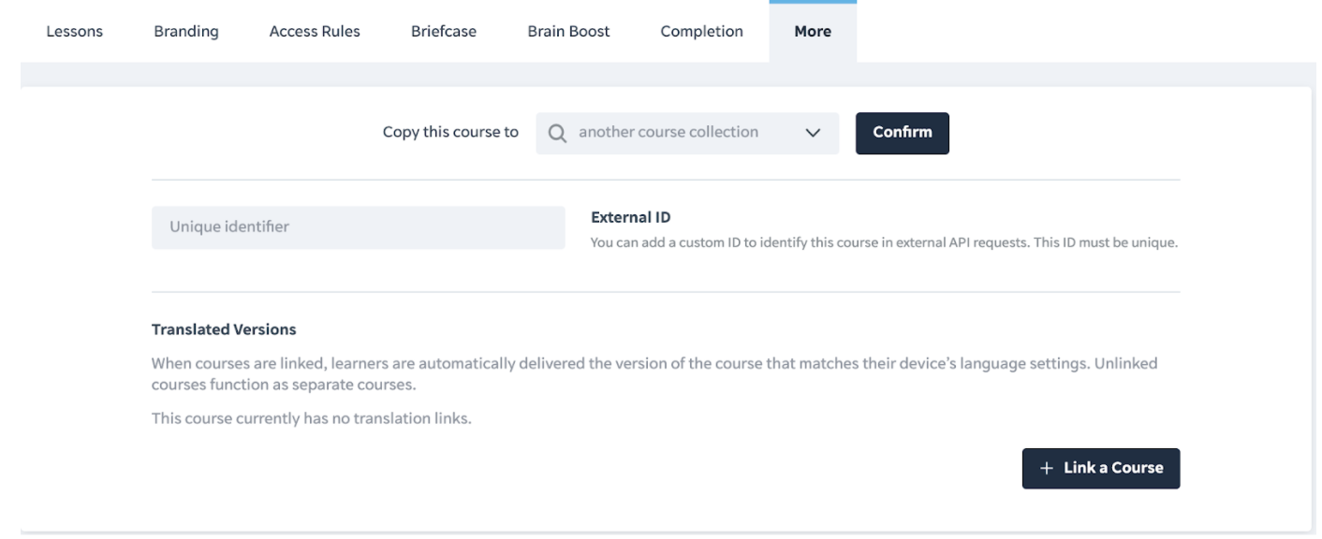Click the 'When courses are linked' paragraph

[x=654, y=373]
